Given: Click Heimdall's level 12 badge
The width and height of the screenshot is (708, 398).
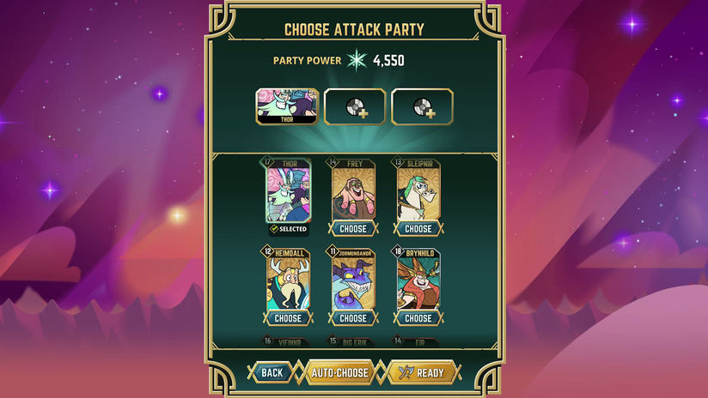Looking at the screenshot, I should (268, 251).
